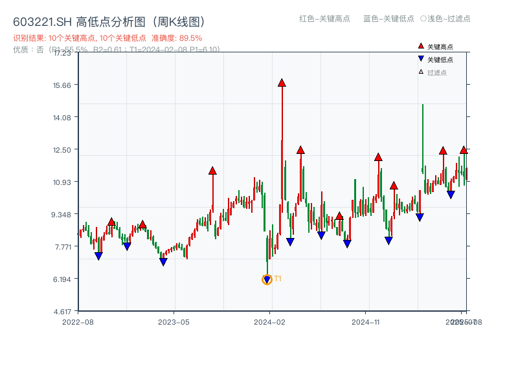Click the hollow triangle icon beside 过滤点 legend

[x=420, y=70]
